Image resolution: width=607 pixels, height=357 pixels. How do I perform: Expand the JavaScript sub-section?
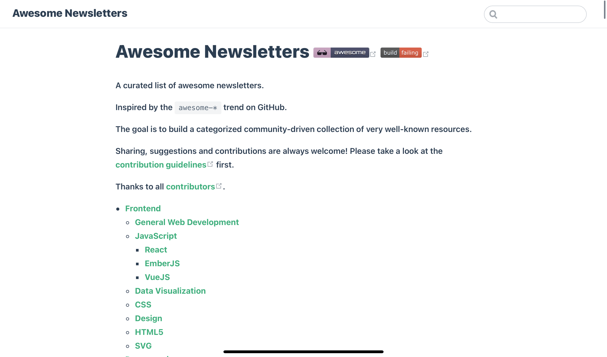pyautogui.click(x=156, y=236)
